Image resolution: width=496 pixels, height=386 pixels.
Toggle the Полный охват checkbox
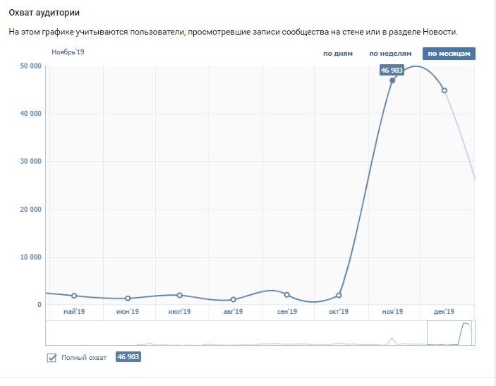coord(52,358)
